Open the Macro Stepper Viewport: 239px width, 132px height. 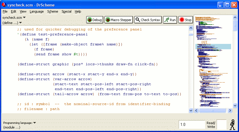119,20
